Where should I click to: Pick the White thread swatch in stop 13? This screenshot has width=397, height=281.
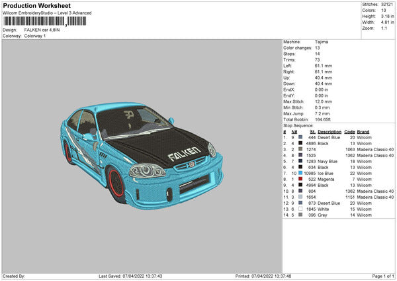pos(300,209)
